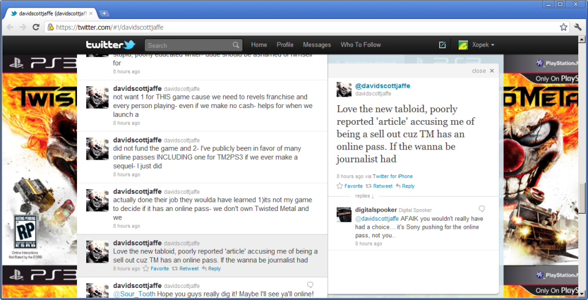Screen dimensions: 588x300
Task: Open the Xopek account dropdown
Action: point(483,45)
